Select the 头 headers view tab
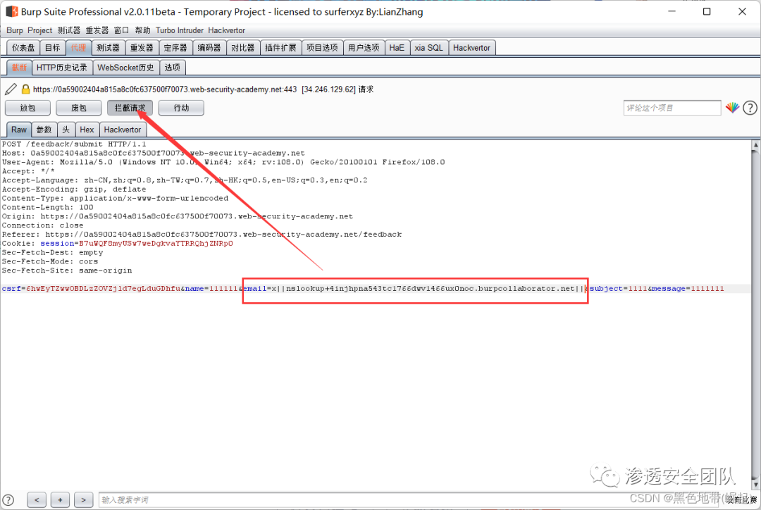This screenshot has height=510, width=761. [66, 130]
